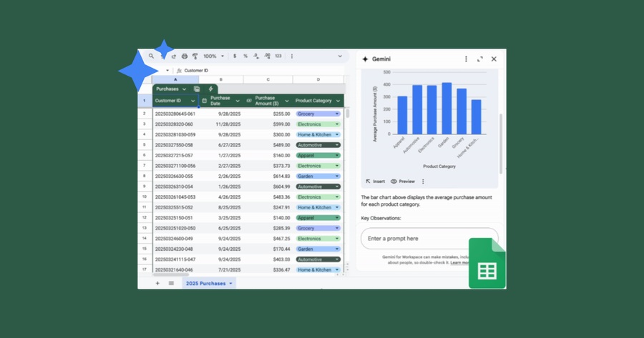Image resolution: width=644 pixels, height=338 pixels.
Task: Click the fx function icon in formula bar
Action: (179, 71)
